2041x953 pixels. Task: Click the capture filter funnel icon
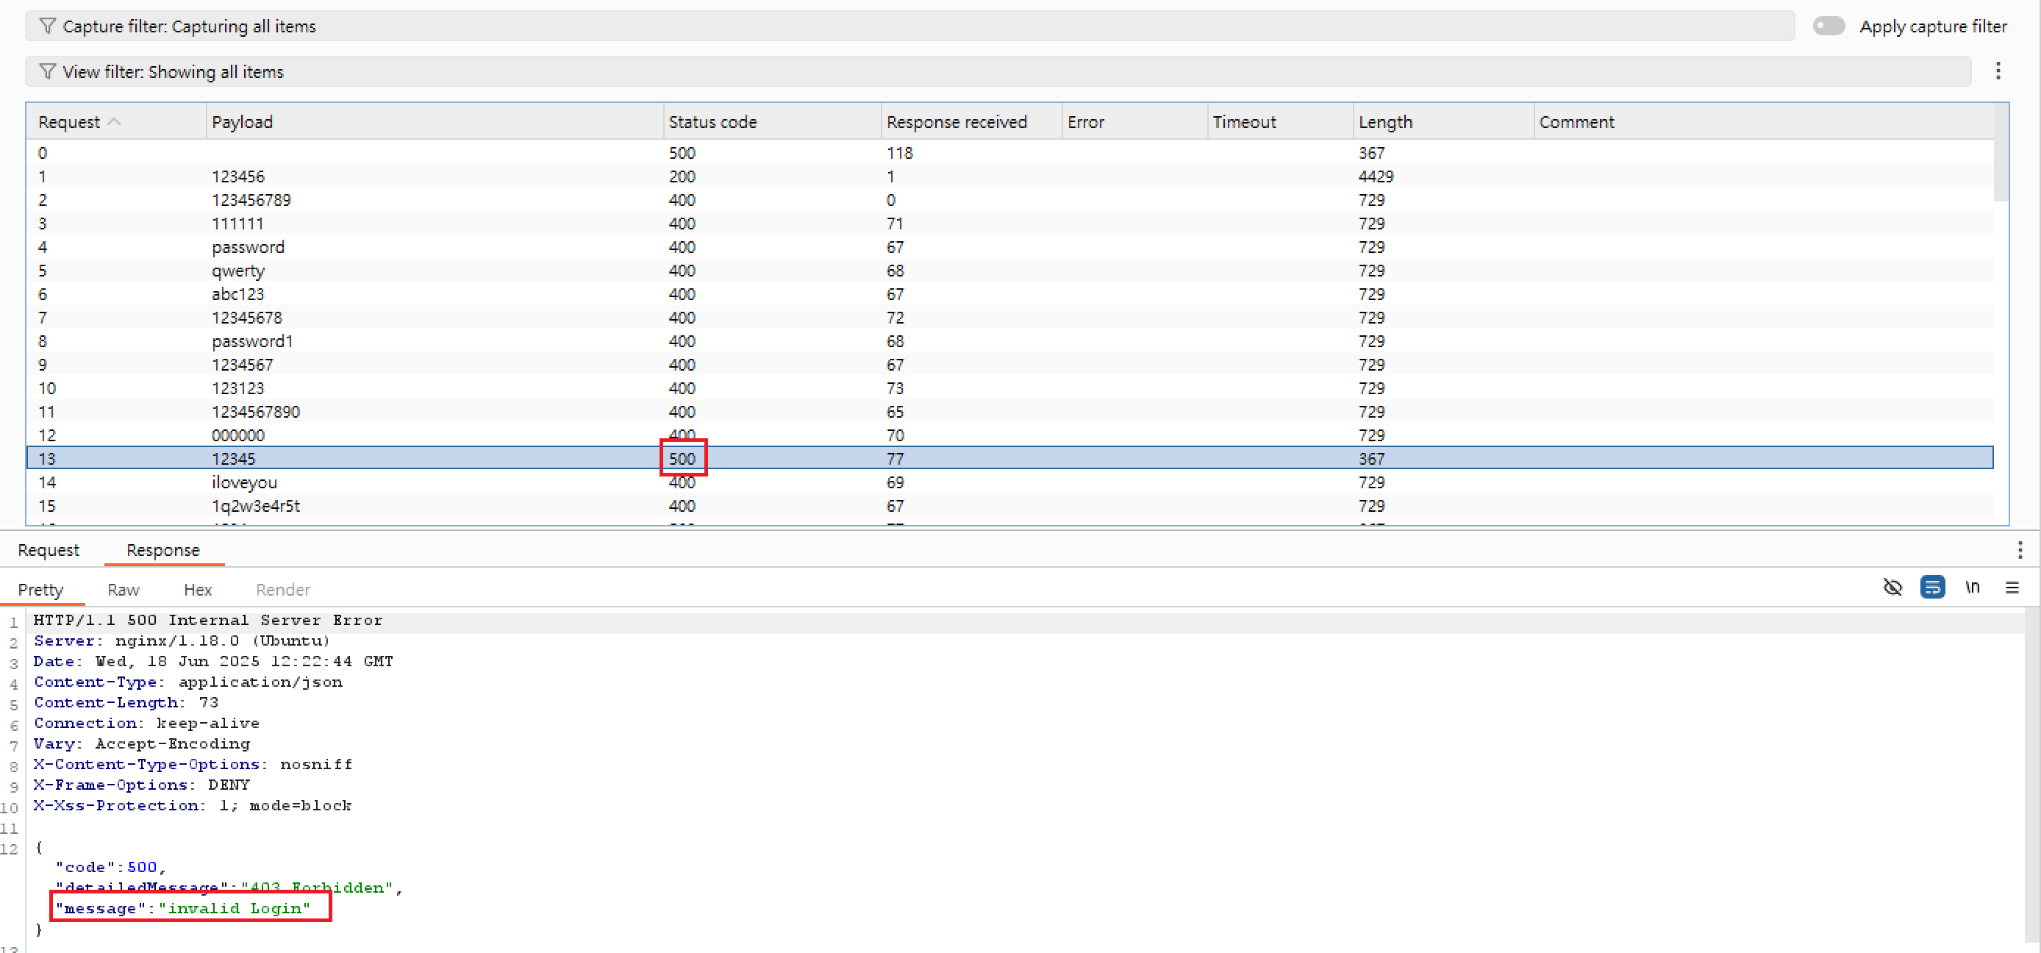click(x=48, y=26)
